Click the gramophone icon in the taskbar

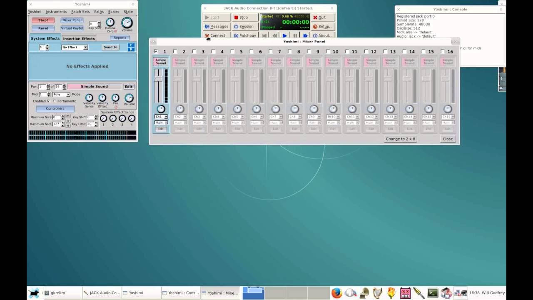pyautogui.click(x=364, y=293)
